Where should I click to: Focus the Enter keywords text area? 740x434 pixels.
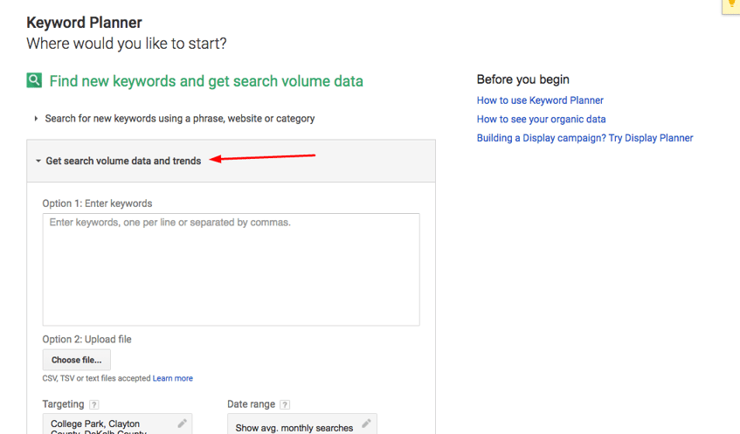[x=231, y=269]
